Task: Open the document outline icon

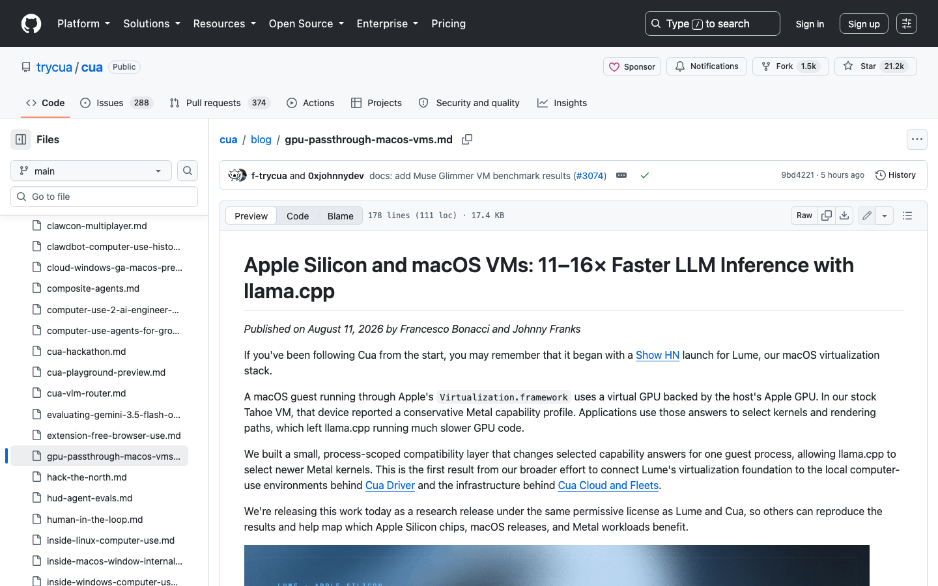Action: coord(907,216)
